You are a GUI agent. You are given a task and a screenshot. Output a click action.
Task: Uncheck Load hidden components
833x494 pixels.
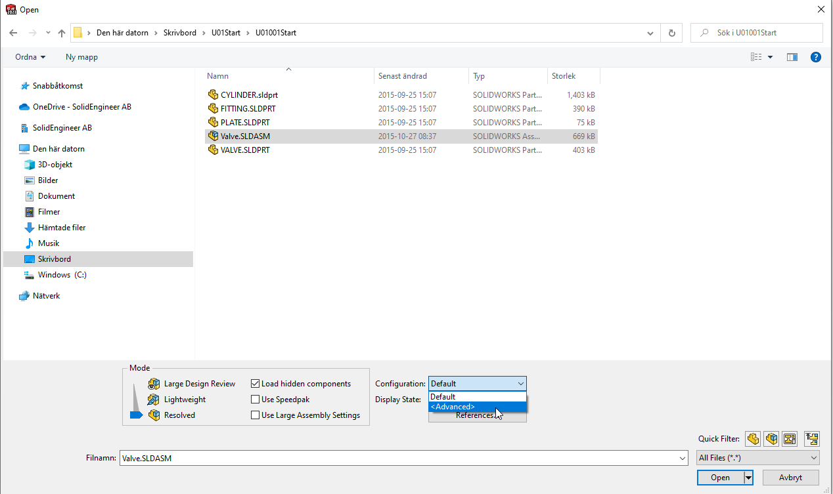(256, 384)
